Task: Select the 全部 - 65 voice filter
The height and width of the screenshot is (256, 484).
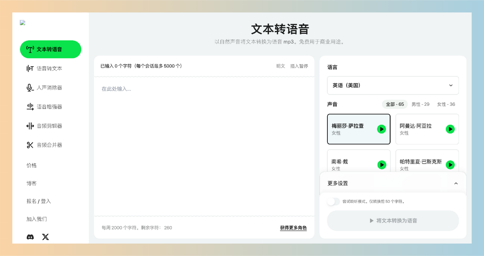Action: point(395,104)
